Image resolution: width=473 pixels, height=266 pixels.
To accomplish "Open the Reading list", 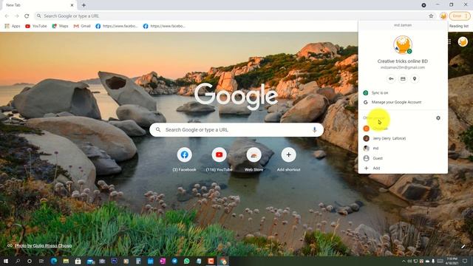I will 458,27.
